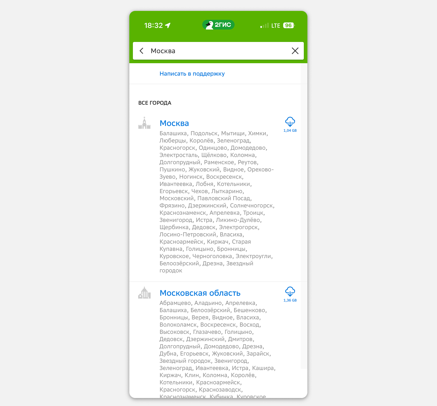Image resolution: width=437 pixels, height=406 pixels.
Task: Open the Написать в поддержку link
Action: (x=192, y=74)
